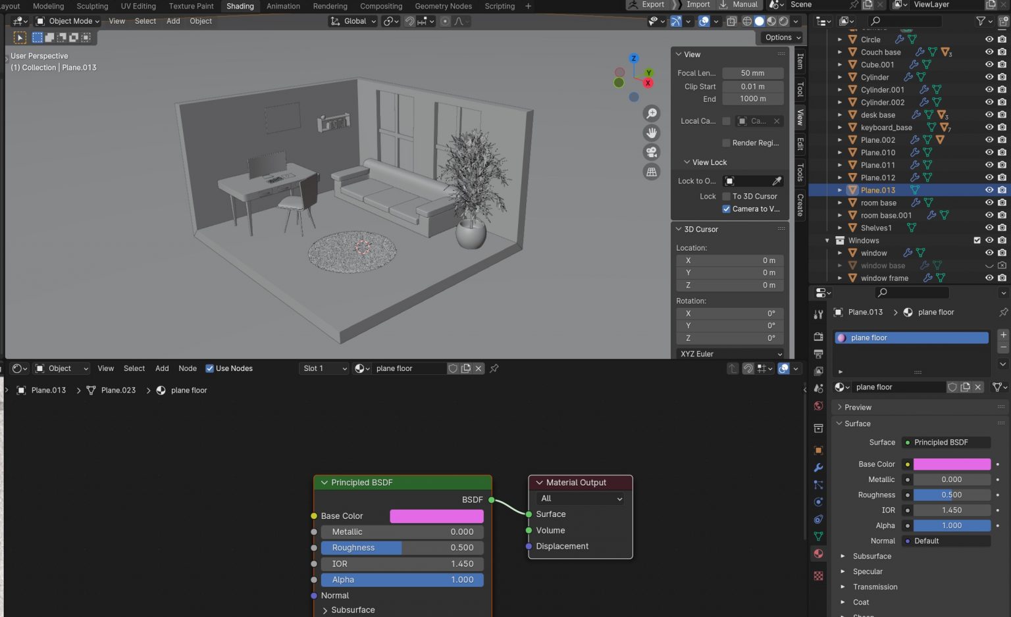The height and width of the screenshot is (617, 1011).
Task: Click the Options button in the viewport header
Action: pyautogui.click(x=781, y=37)
